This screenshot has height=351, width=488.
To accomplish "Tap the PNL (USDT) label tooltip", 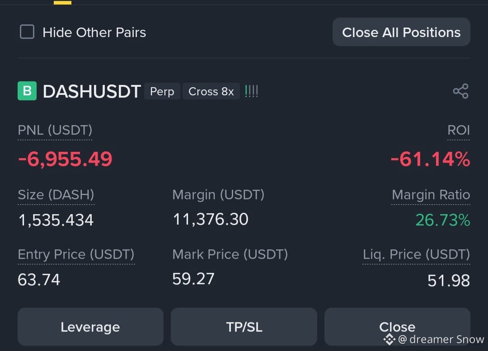I will pyautogui.click(x=55, y=130).
